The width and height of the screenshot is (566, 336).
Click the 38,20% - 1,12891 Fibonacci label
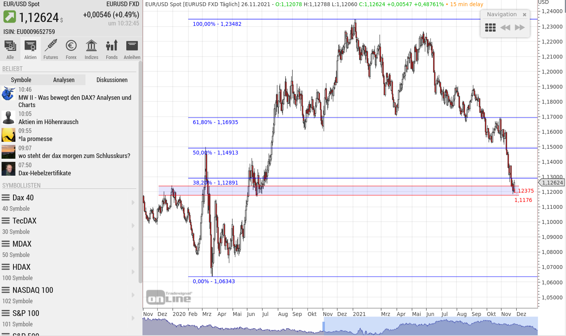click(216, 183)
